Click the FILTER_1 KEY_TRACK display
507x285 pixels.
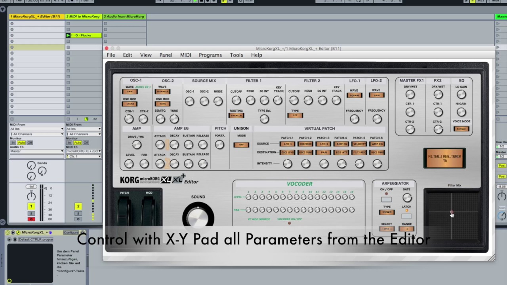pos(444,158)
